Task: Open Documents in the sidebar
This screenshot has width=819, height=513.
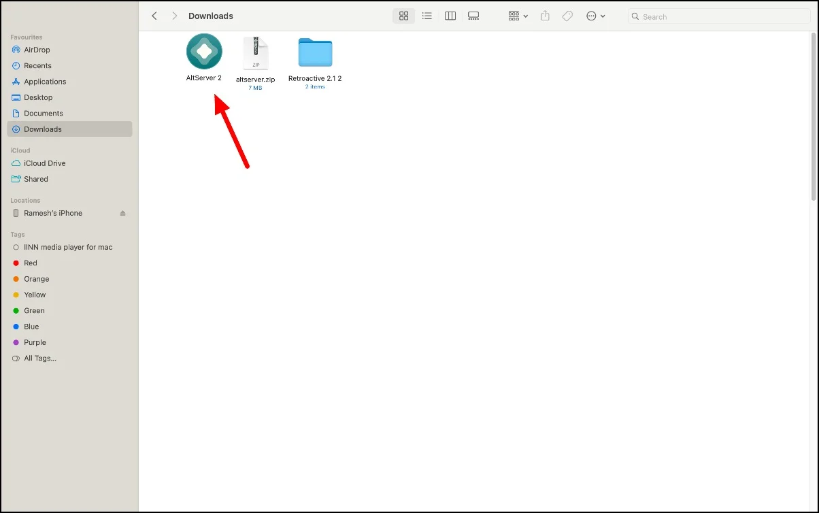Action: (x=69, y=113)
